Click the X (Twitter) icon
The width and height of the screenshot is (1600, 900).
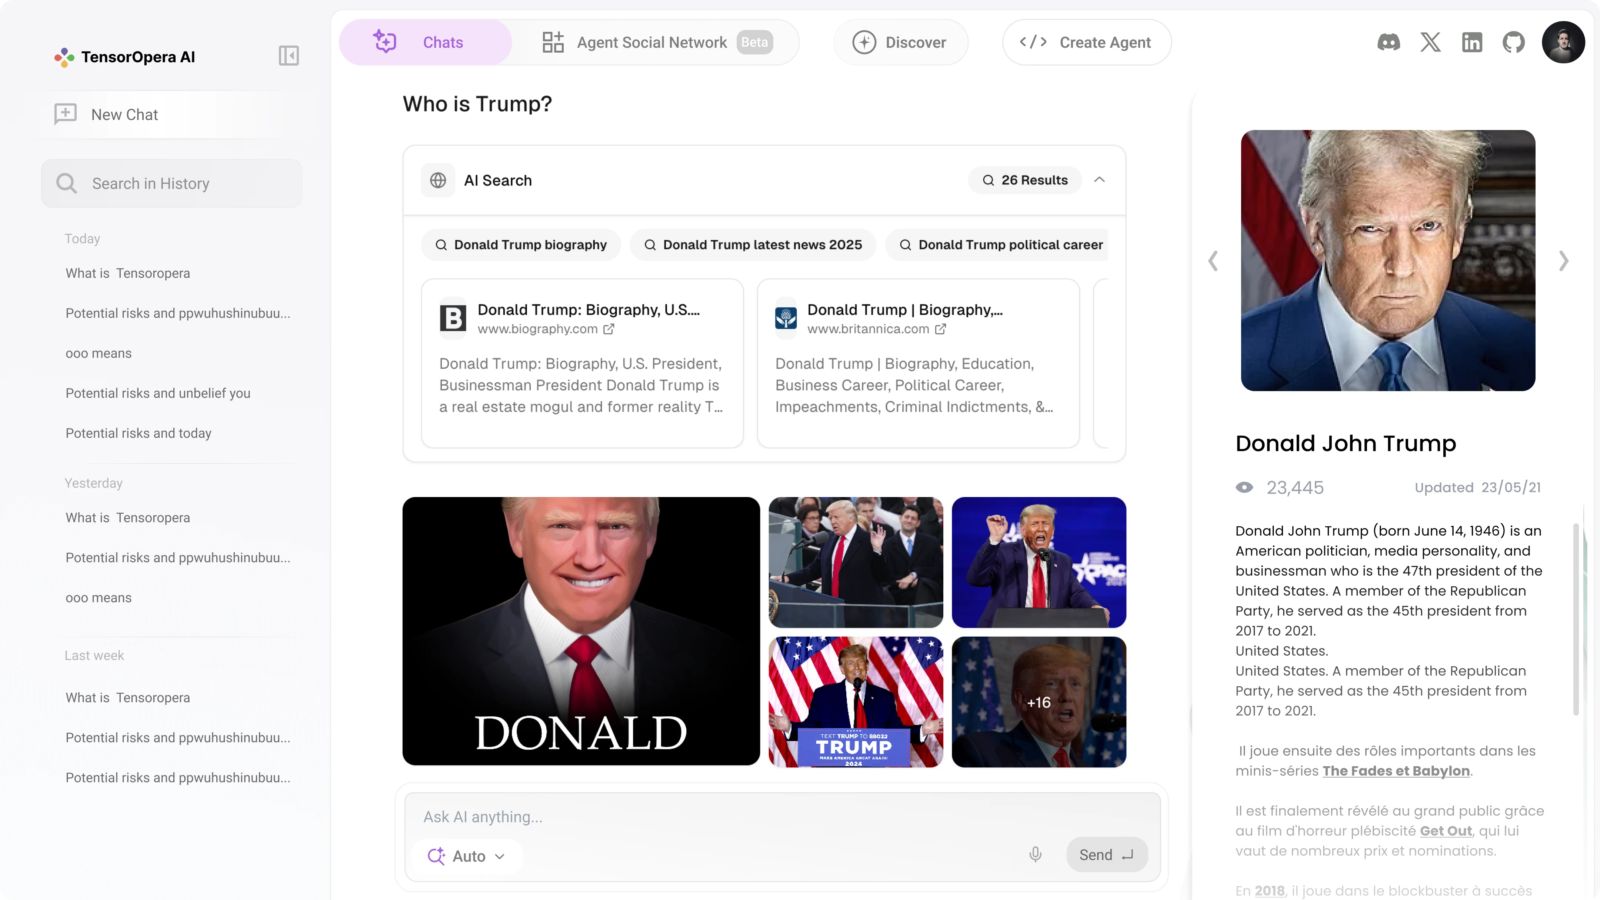1430,42
